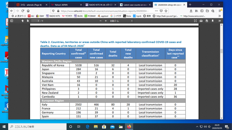Click the PDF page number field
Screen dimensions: 232x130
[x=35, y=21]
